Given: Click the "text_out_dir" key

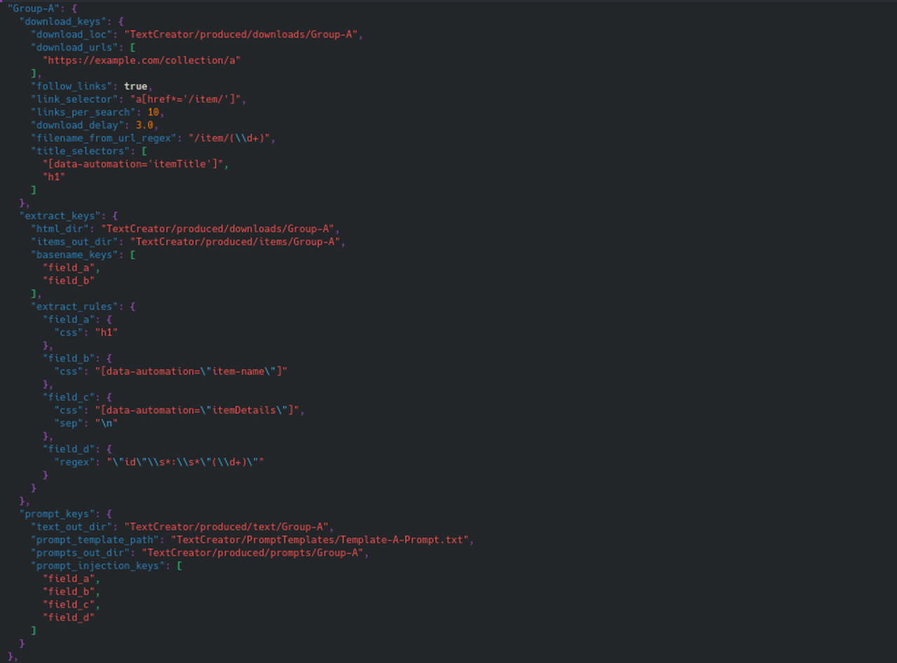Looking at the screenshot, I should (71, 527).
